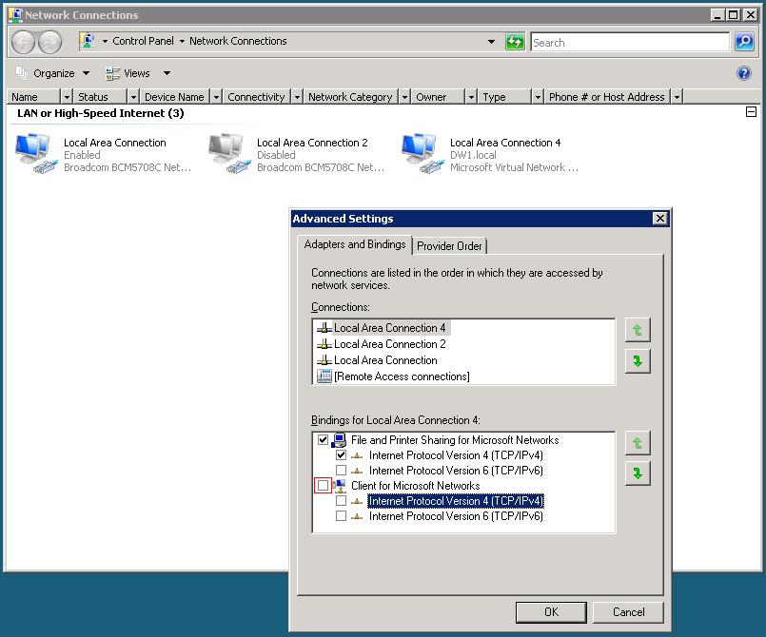Move selected binding up with green arrow

(x=638, y=443)
